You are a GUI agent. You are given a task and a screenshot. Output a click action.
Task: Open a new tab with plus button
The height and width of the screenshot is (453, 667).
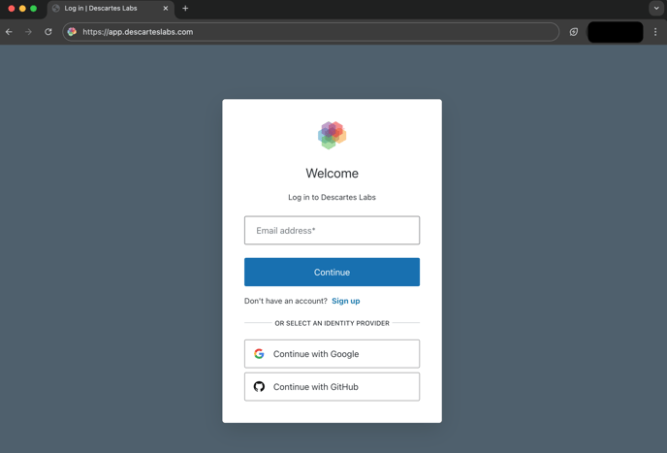185,8
